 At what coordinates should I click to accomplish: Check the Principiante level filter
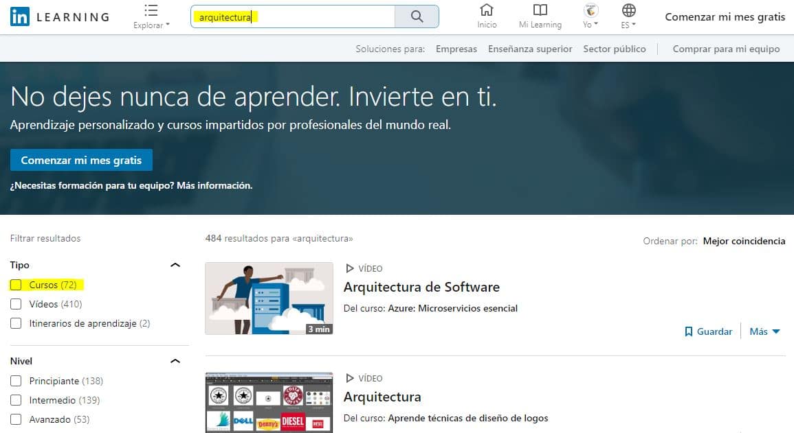click(x=14, y=381)
